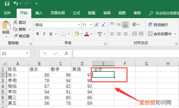Open the 对齐方式 dialog launcher
Image resolution: width=179 pixels, height=108 pixels.
[176, 44]
